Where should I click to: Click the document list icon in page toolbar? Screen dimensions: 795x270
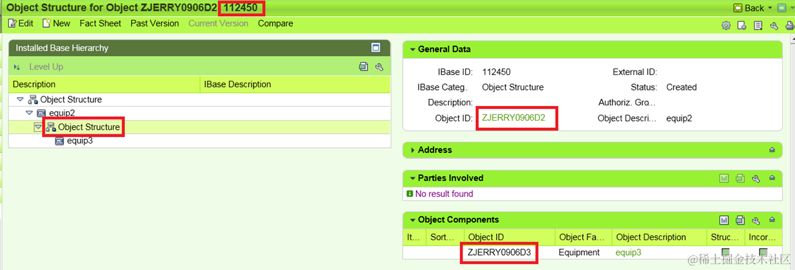point(758,25)
